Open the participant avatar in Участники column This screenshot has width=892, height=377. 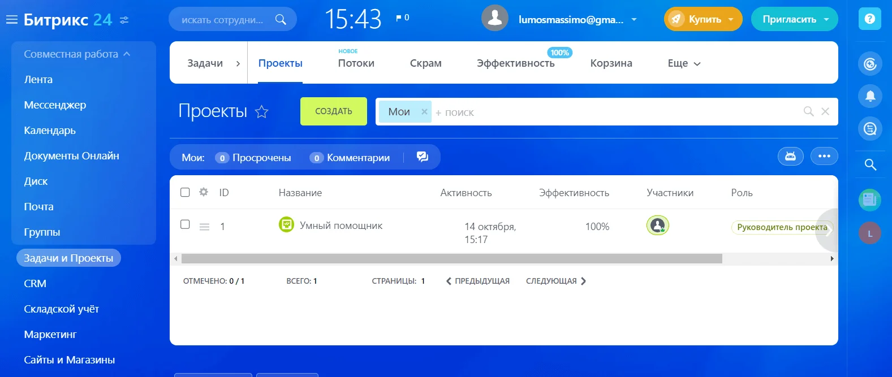point(658,226)
